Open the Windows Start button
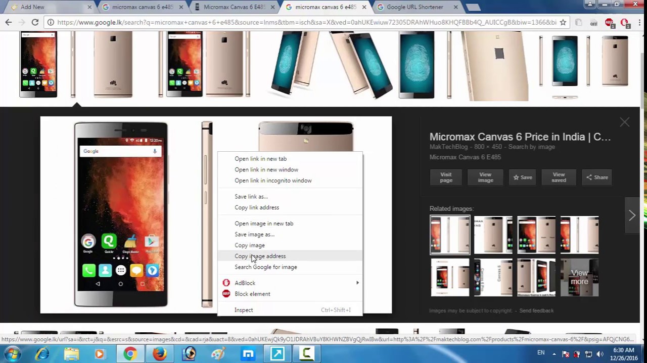 (12, 354)
